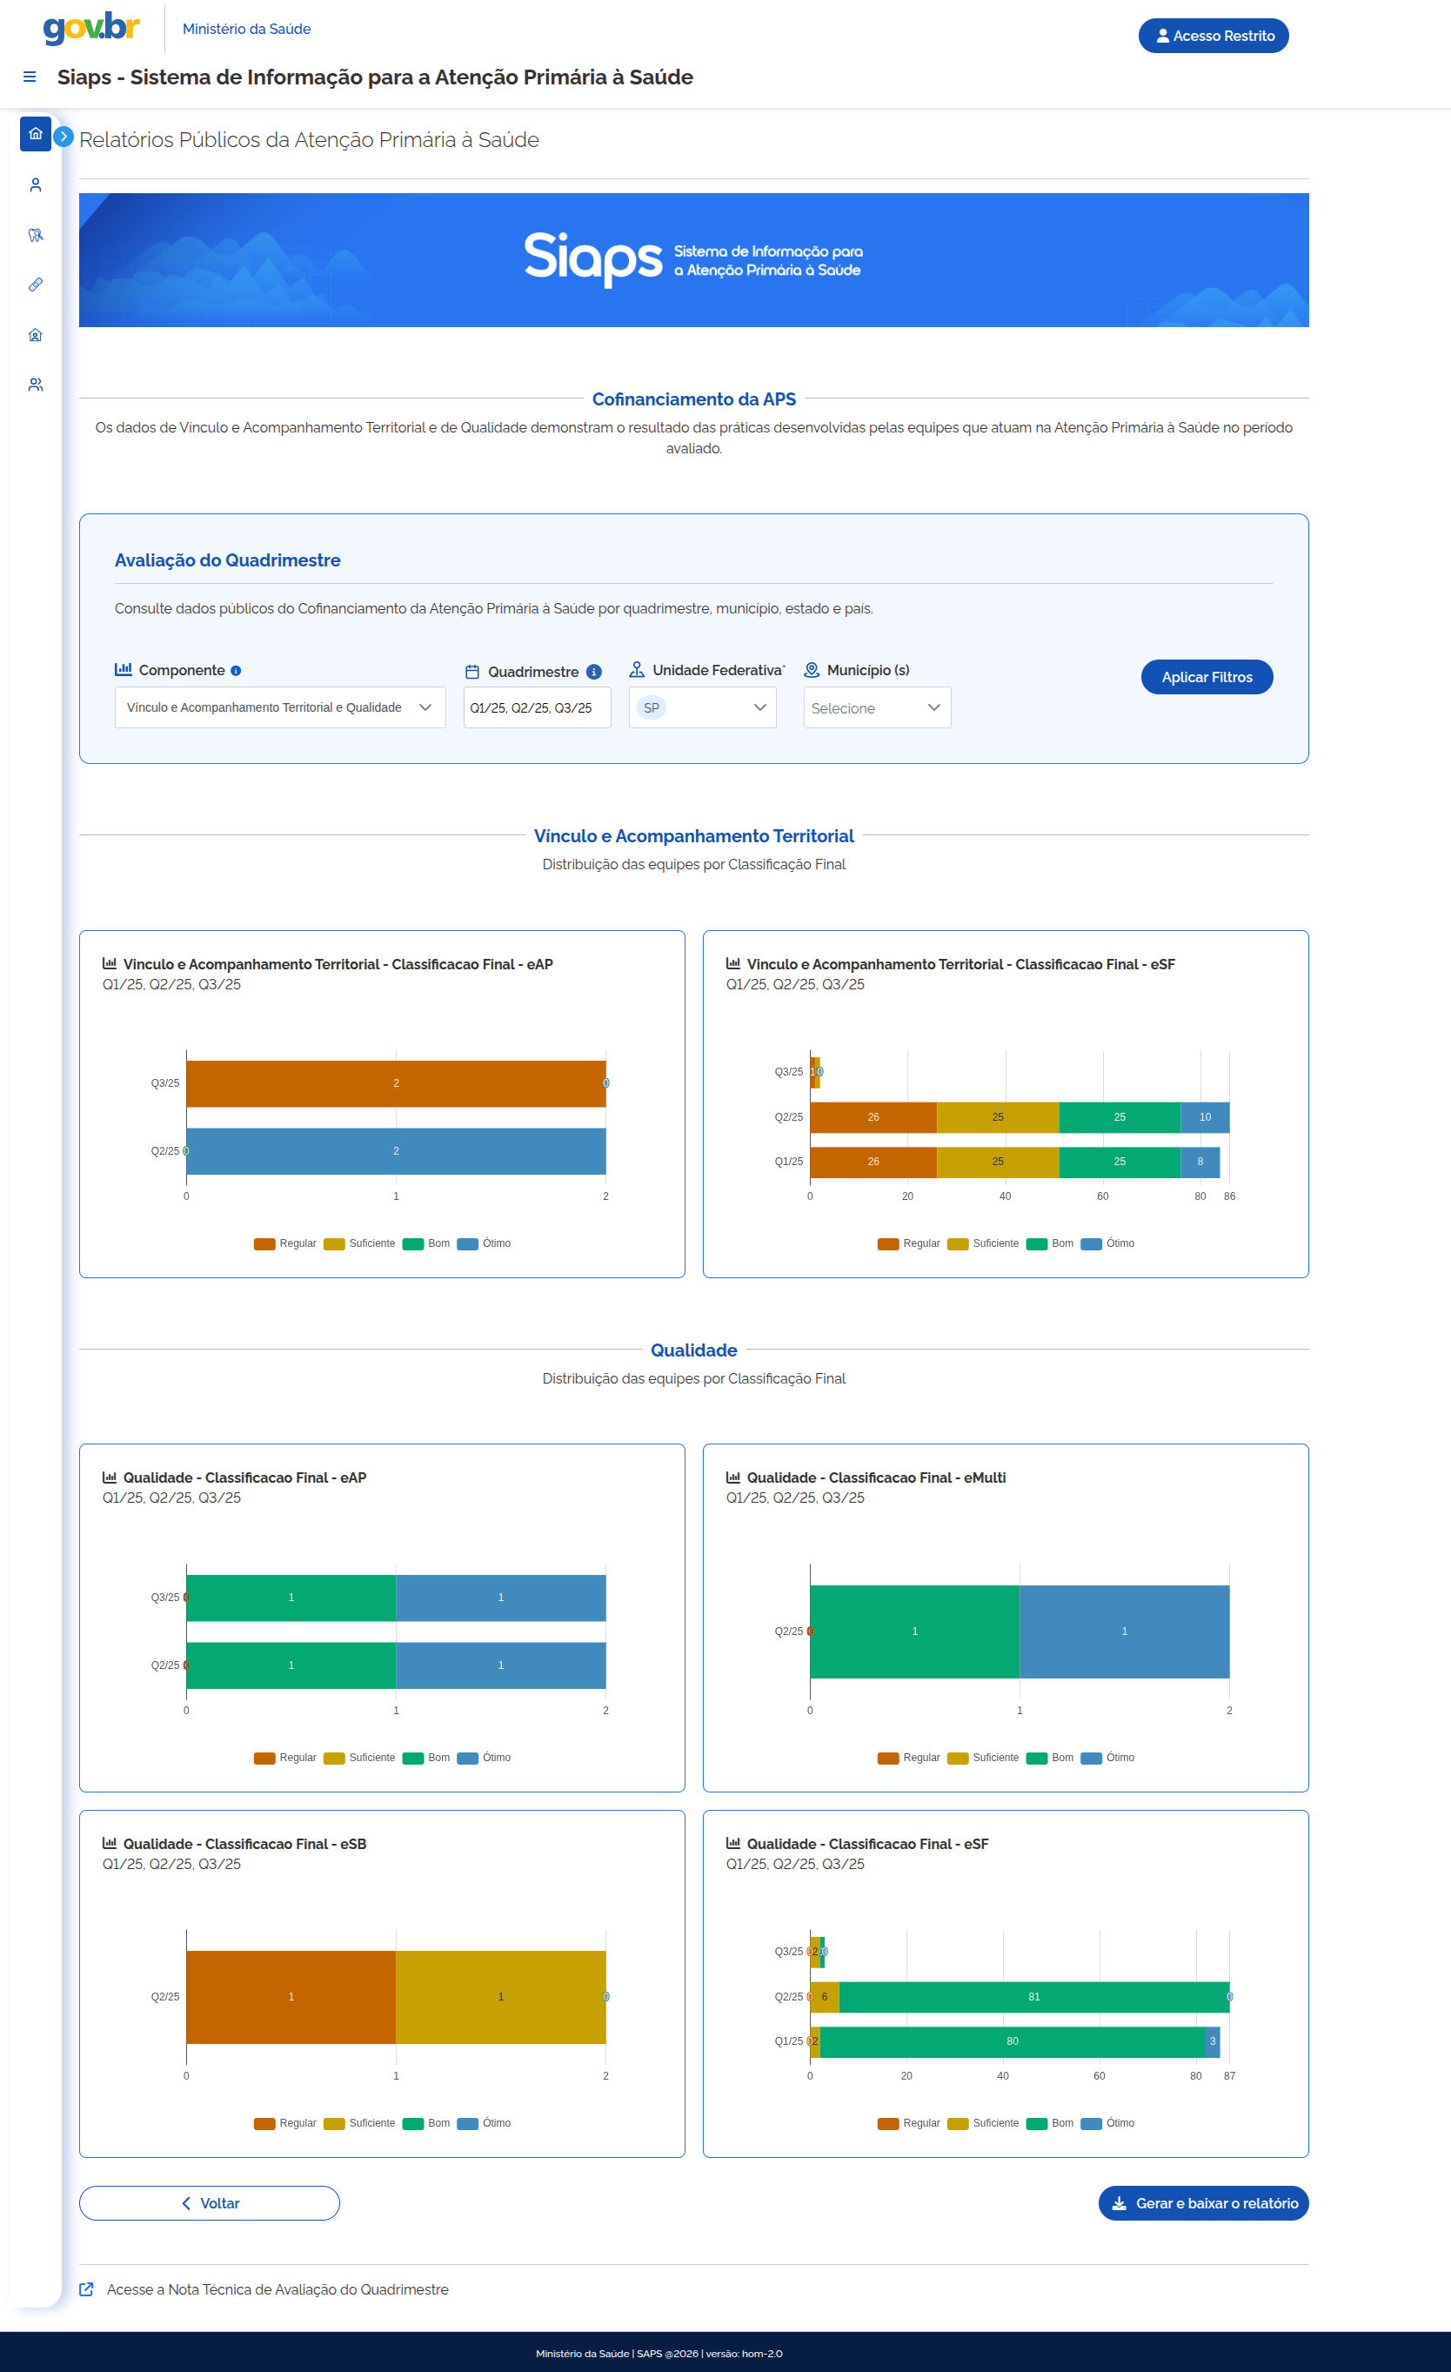
Task: Click Aplicar Filtros button
Action: [1207, 677]
